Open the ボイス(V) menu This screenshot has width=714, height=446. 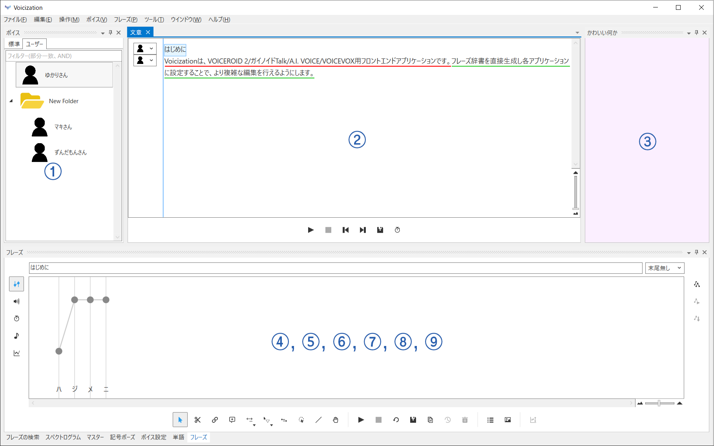point(97,20)
